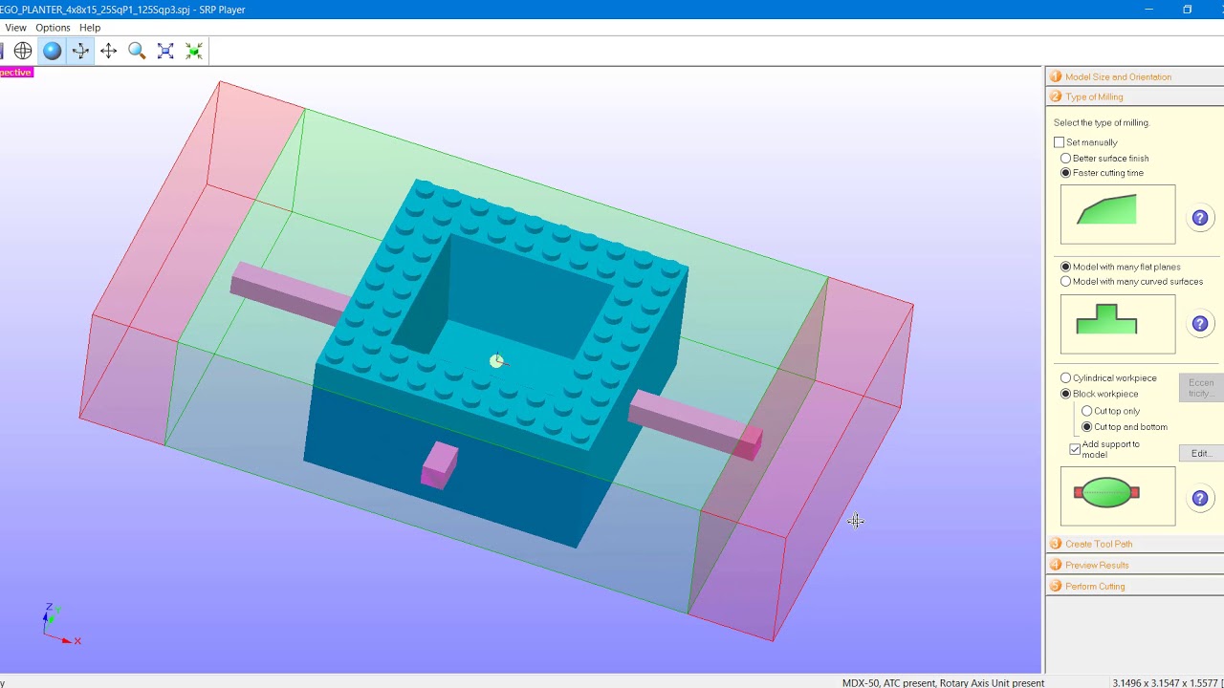The image size is (1224, 688).
Task: Select Block workpiece option
Action: (x=1065, y=394)
